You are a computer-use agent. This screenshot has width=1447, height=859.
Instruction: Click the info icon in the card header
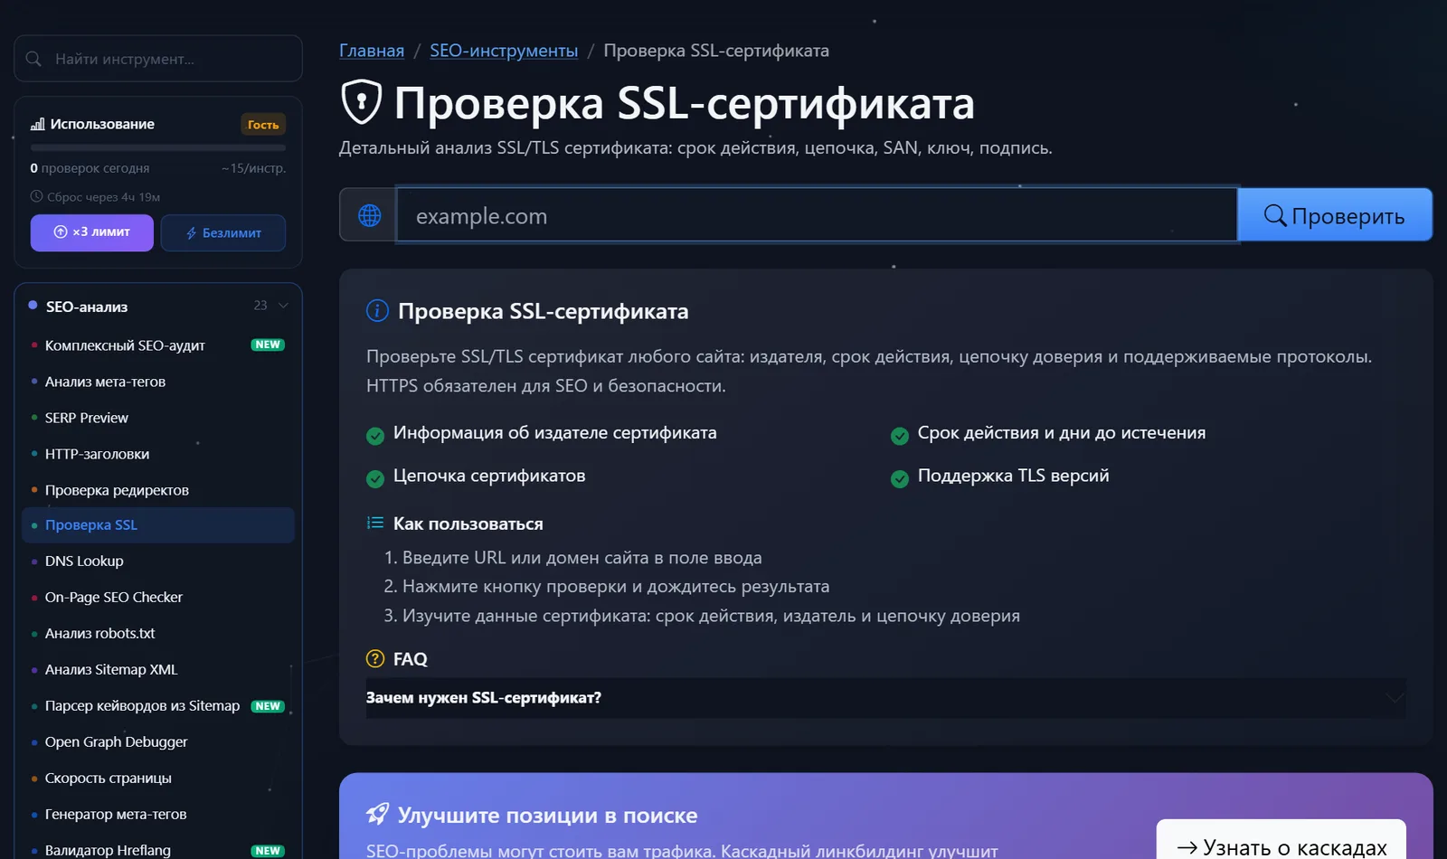[377, 311]
